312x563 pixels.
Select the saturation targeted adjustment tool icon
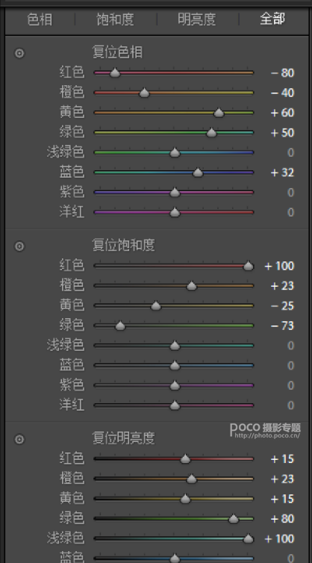(19, 246)
